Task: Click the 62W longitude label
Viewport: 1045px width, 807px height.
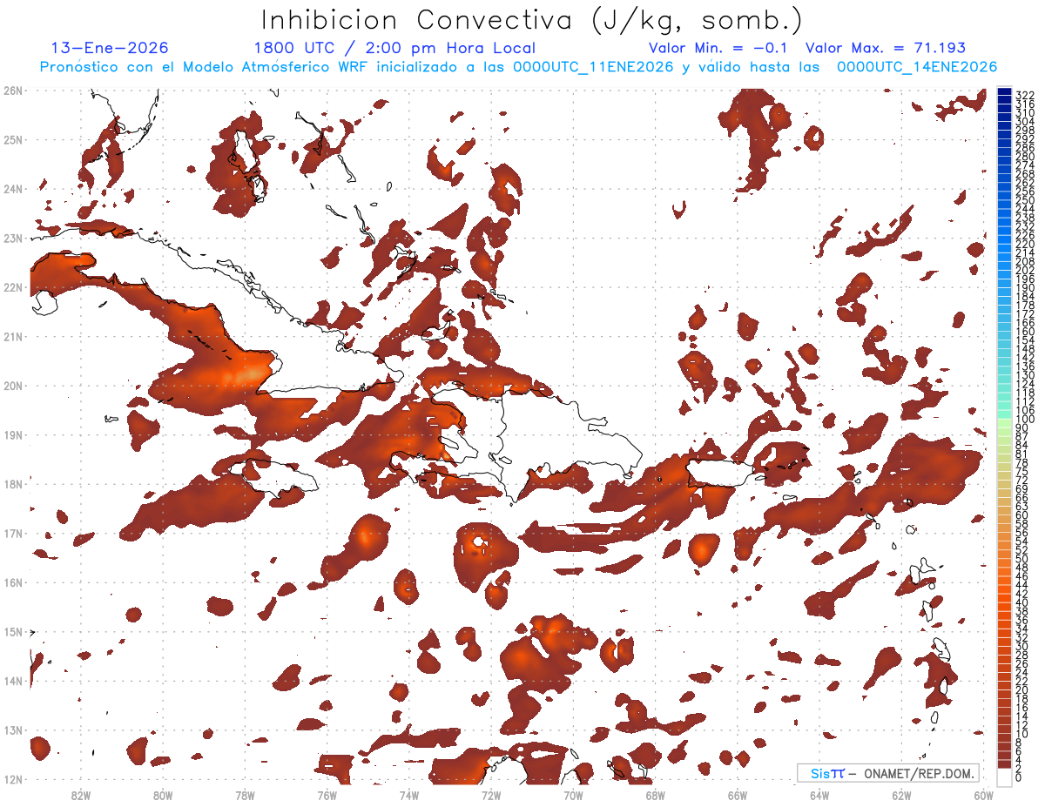Action: [x=901, y=795]
